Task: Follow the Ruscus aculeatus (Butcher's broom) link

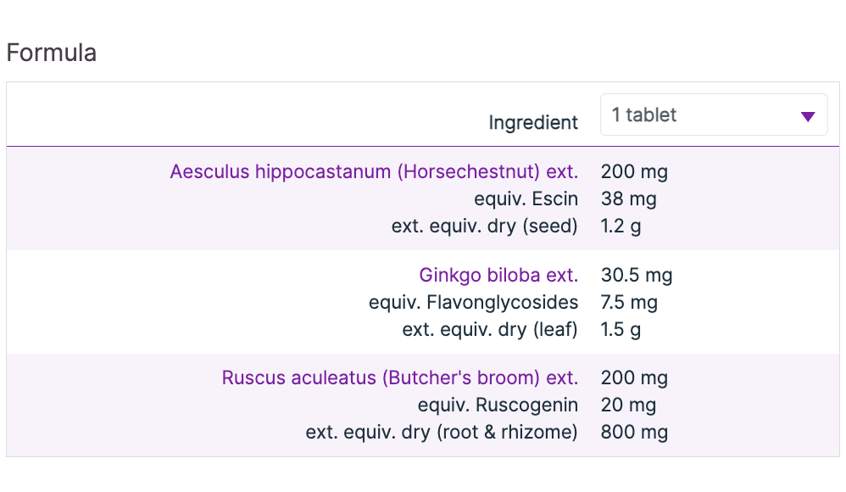Action: click(x=399, y=377)
